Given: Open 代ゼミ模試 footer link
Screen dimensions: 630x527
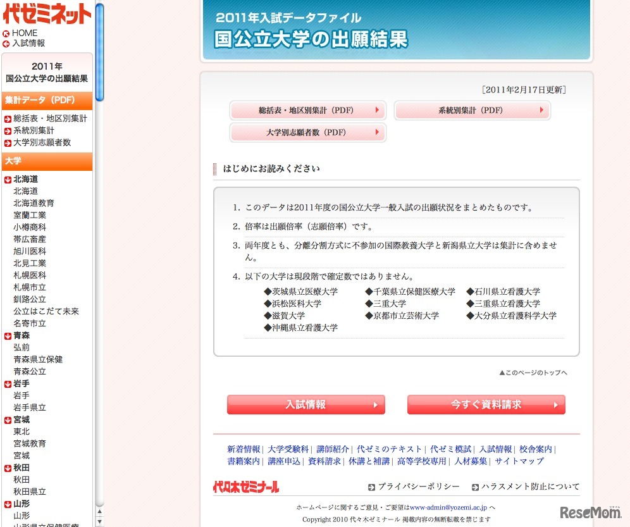Looking at the screenshot, I should pos(450,449).
